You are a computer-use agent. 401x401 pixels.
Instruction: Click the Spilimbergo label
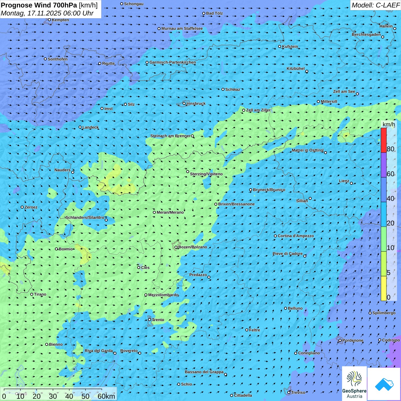(x=384, y=313)
